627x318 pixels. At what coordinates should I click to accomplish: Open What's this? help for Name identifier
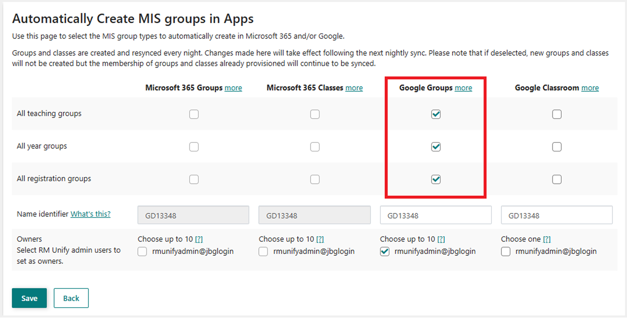click(x=90, y=214)
